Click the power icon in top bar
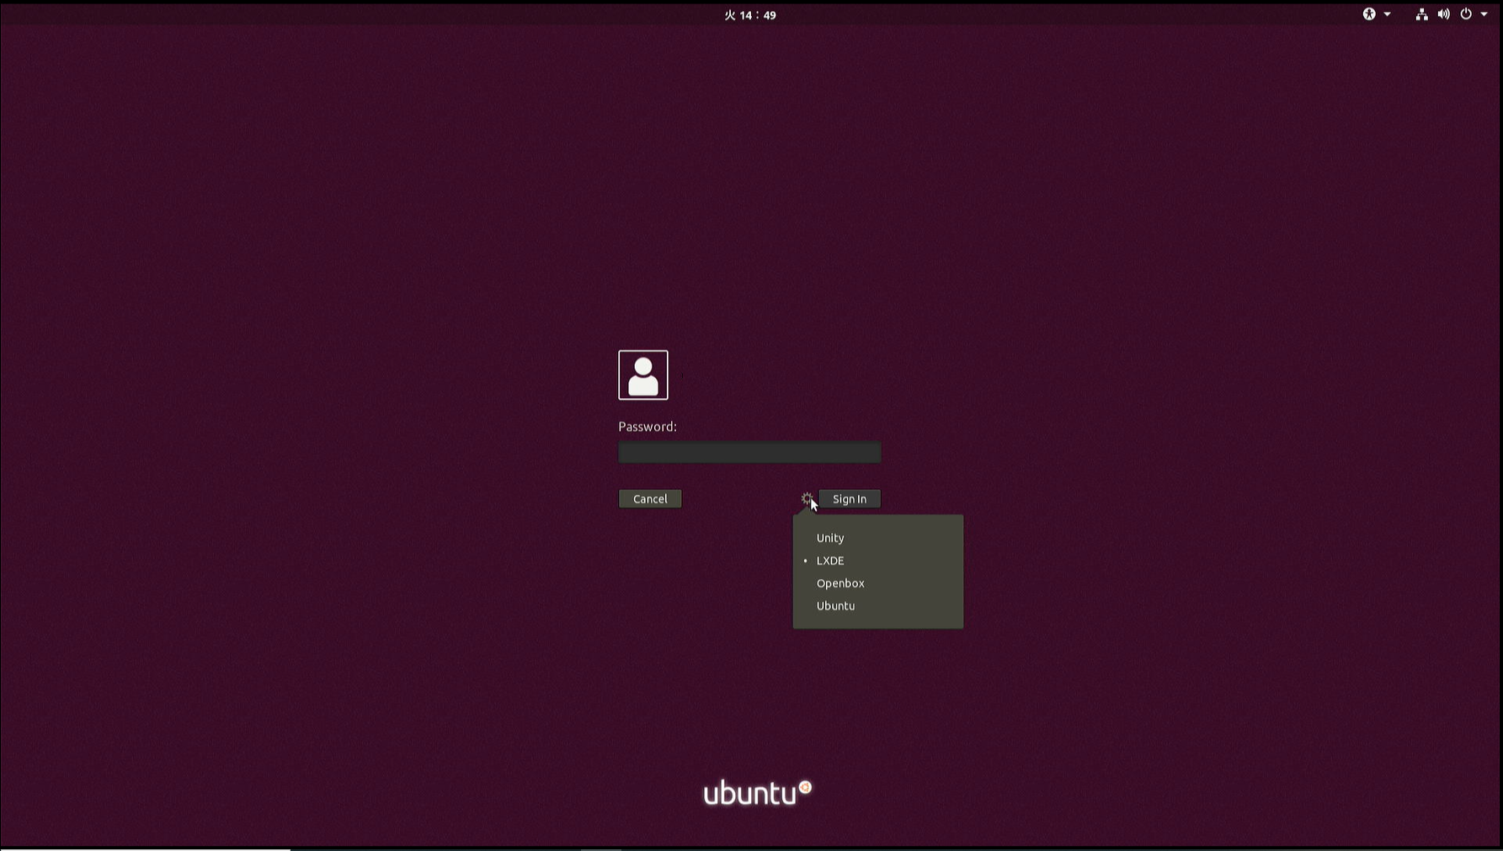Screen dimensions: 1503x851 click(1466, 14)
